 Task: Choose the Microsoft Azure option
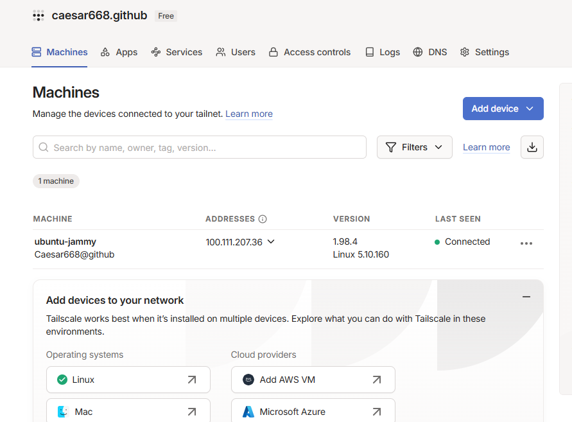(x=313, y=410)
